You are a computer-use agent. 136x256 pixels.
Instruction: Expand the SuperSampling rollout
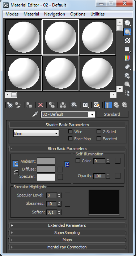67,233
